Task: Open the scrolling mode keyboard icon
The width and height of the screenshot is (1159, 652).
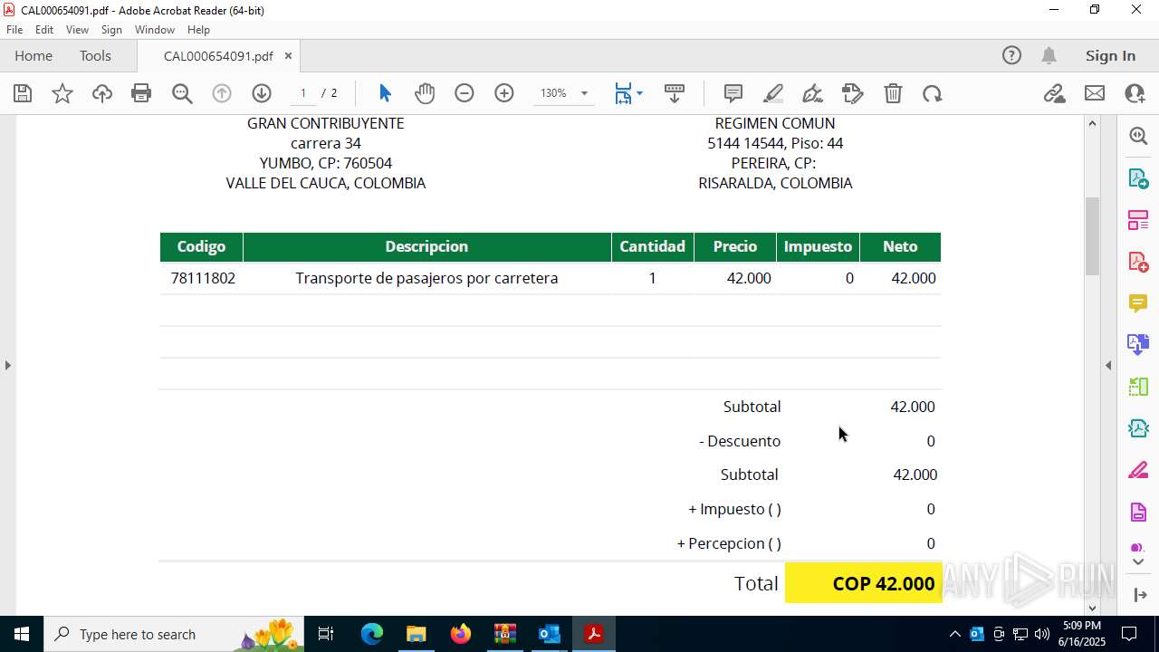Action: pos(675,93)
